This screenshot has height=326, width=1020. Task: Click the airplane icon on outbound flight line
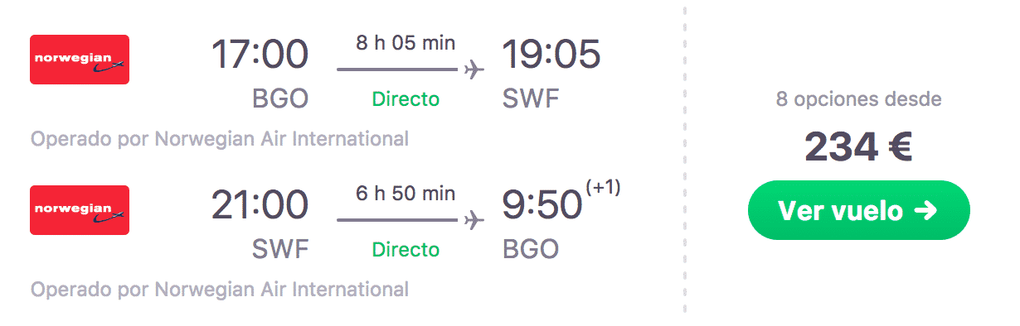474,70
